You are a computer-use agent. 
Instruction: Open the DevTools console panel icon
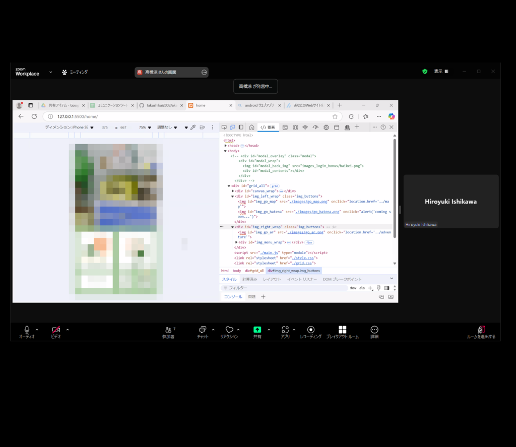pos(285,127)
